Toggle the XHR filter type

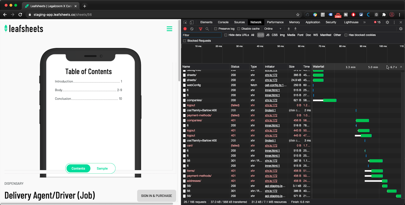click(261, 35)
